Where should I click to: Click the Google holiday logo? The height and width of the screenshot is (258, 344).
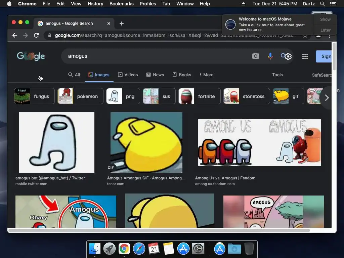(31, 56)
